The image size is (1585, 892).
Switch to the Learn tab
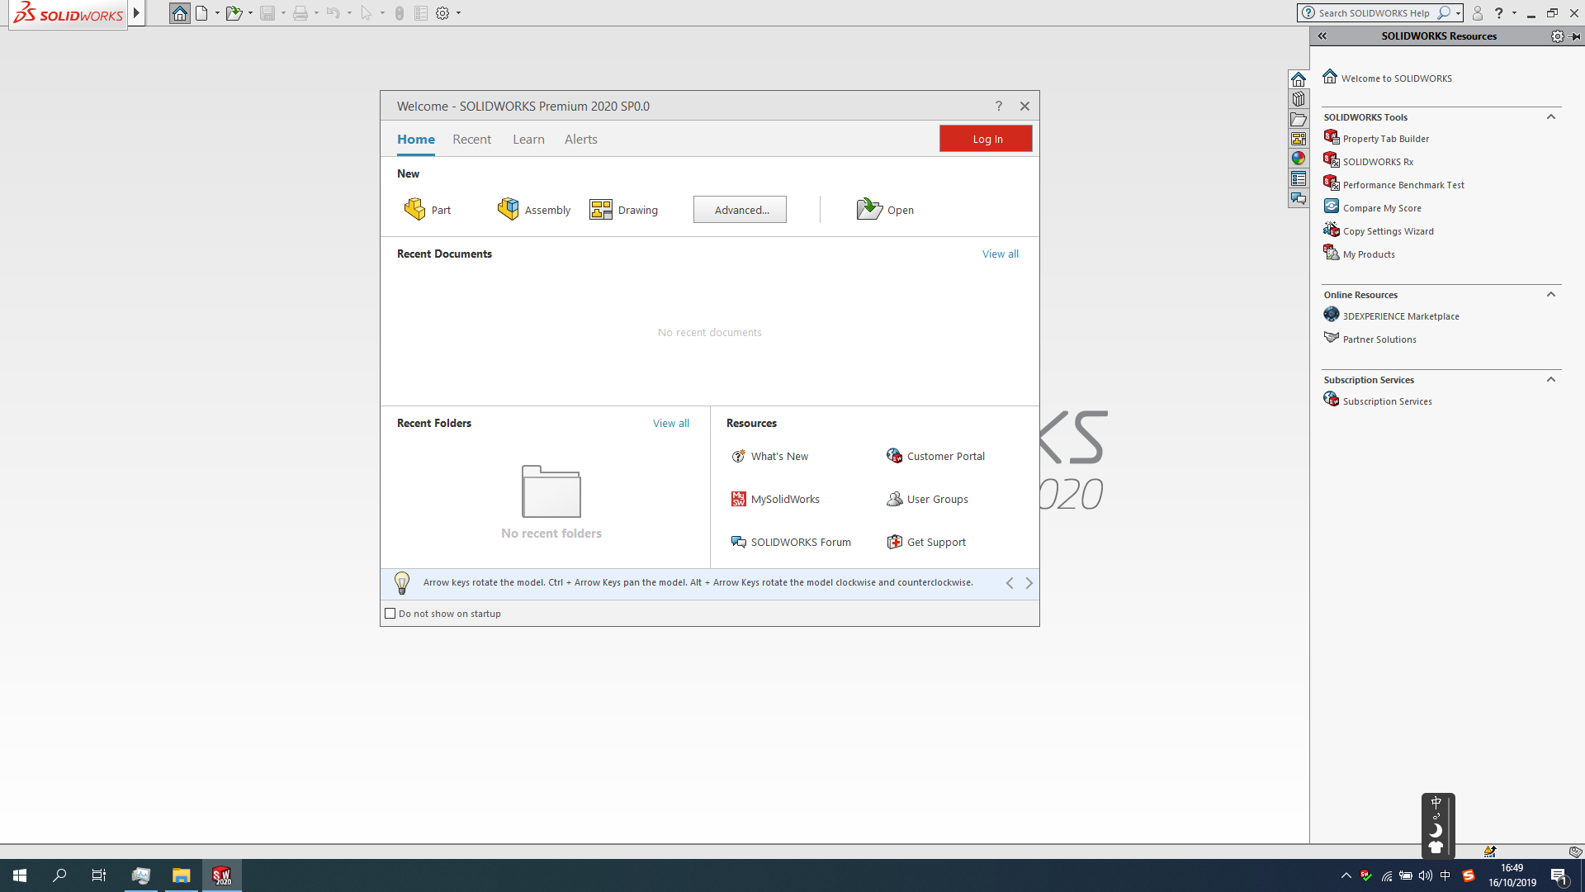(528, 140)
